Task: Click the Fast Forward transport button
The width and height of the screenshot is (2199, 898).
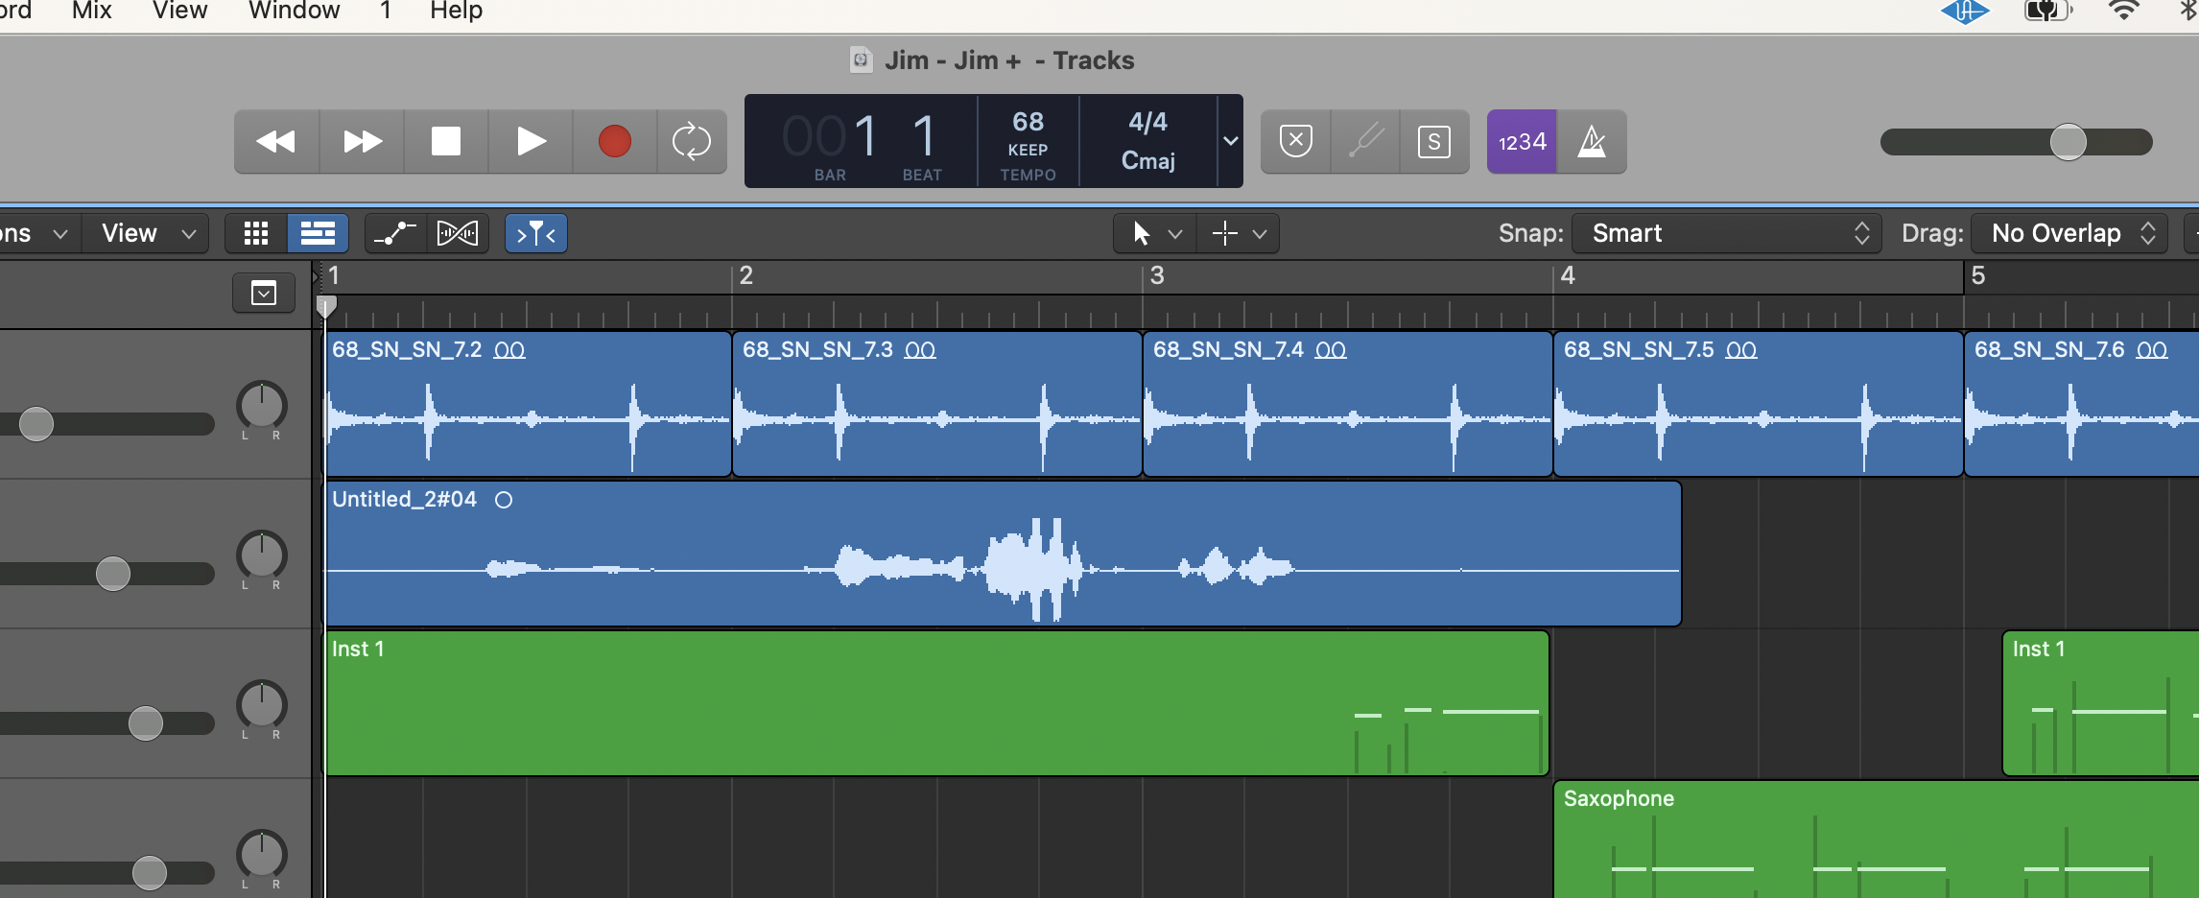Action: click(362, 142)
